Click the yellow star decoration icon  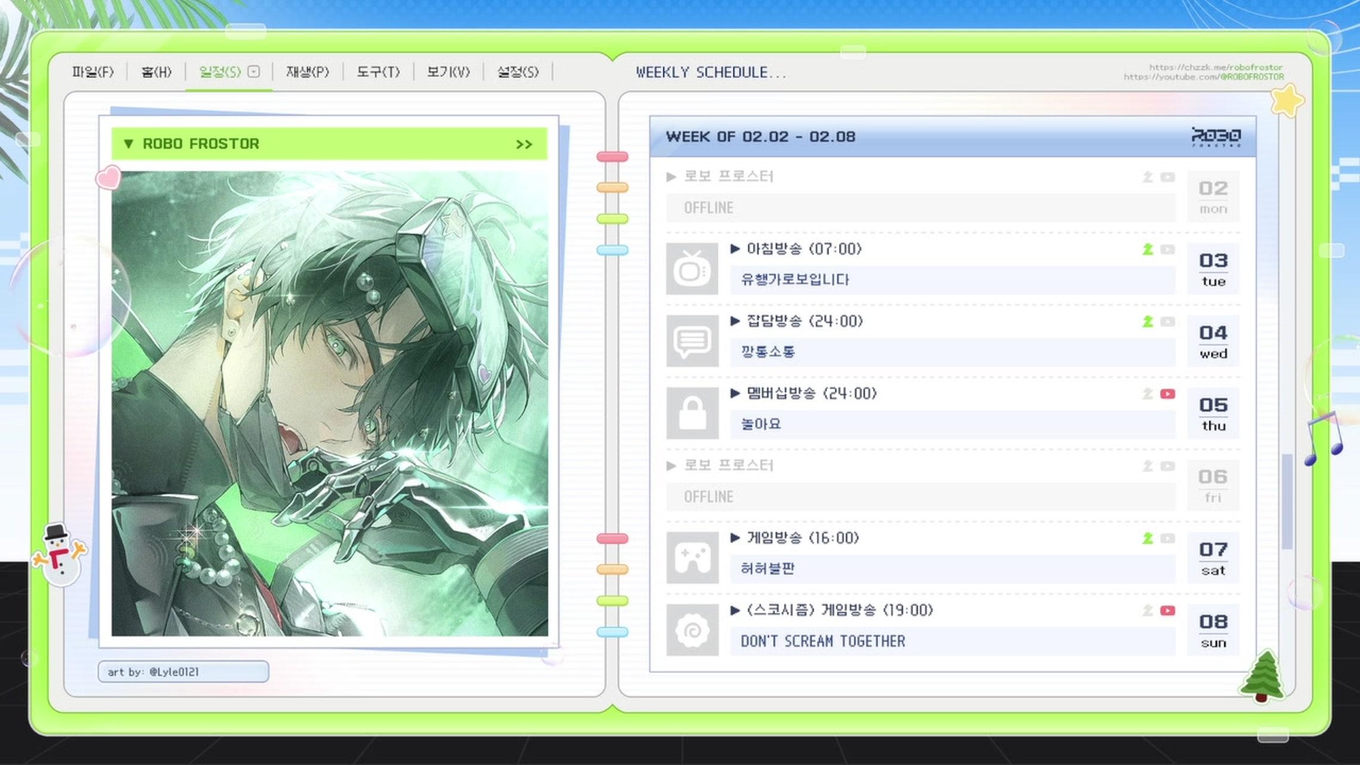point(1287,100)
